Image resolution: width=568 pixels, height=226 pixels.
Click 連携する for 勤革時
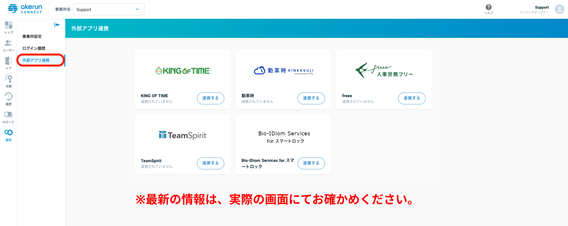point(311,98)
